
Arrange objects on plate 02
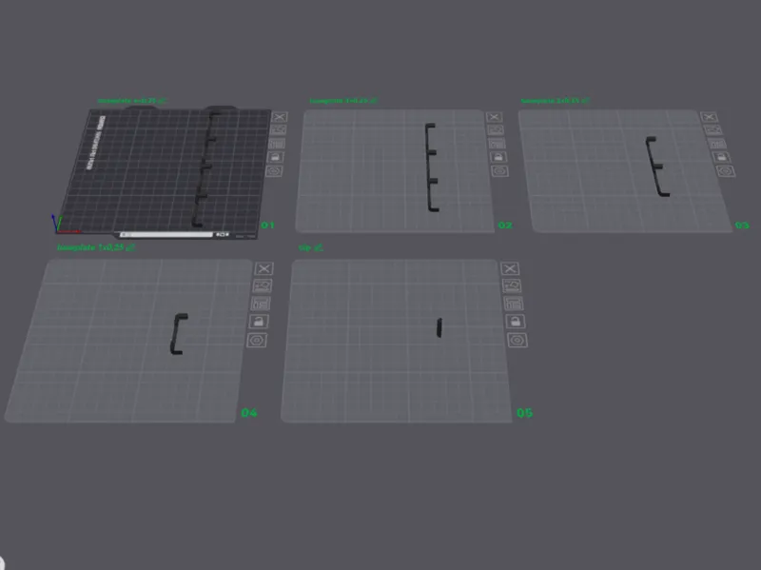click(x=497, y=144)
